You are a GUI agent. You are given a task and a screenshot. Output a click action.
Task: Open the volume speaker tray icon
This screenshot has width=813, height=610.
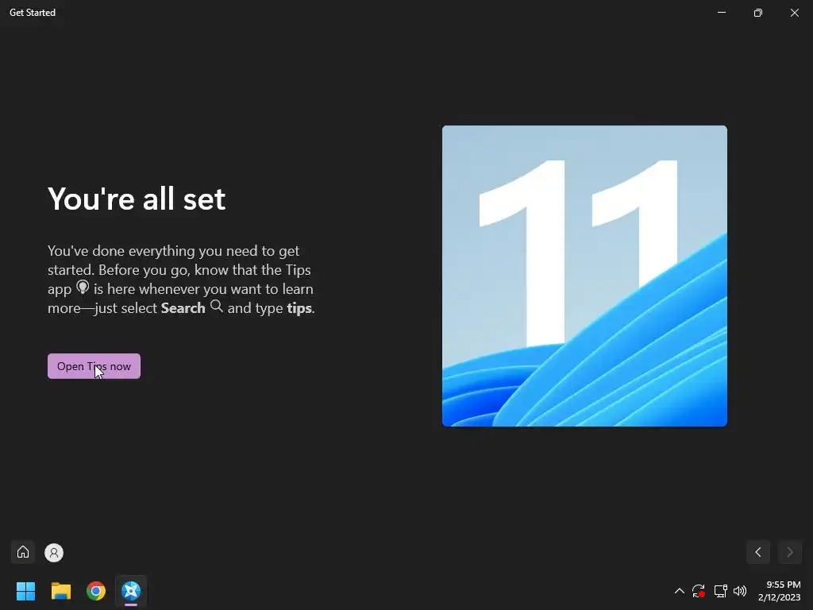tap(740, 591)
